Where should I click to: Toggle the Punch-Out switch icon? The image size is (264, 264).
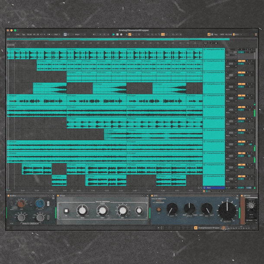point(167,35)
